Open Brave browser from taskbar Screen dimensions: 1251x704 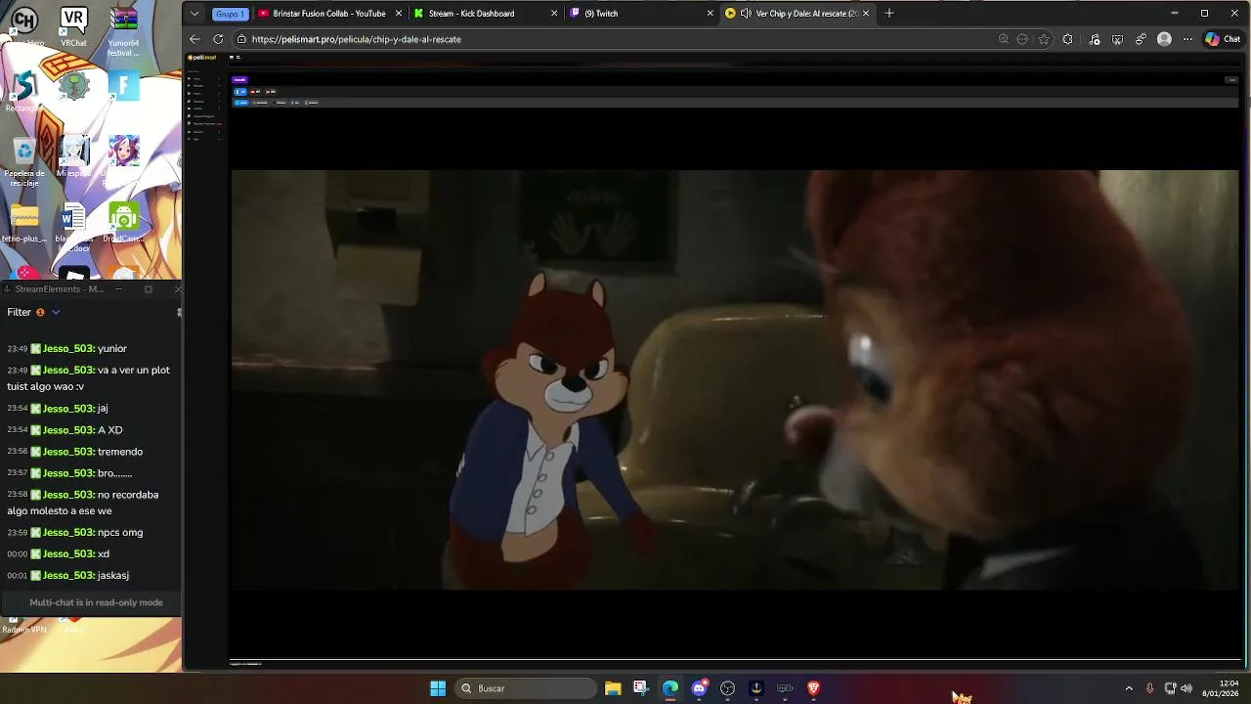pos(813,688)
